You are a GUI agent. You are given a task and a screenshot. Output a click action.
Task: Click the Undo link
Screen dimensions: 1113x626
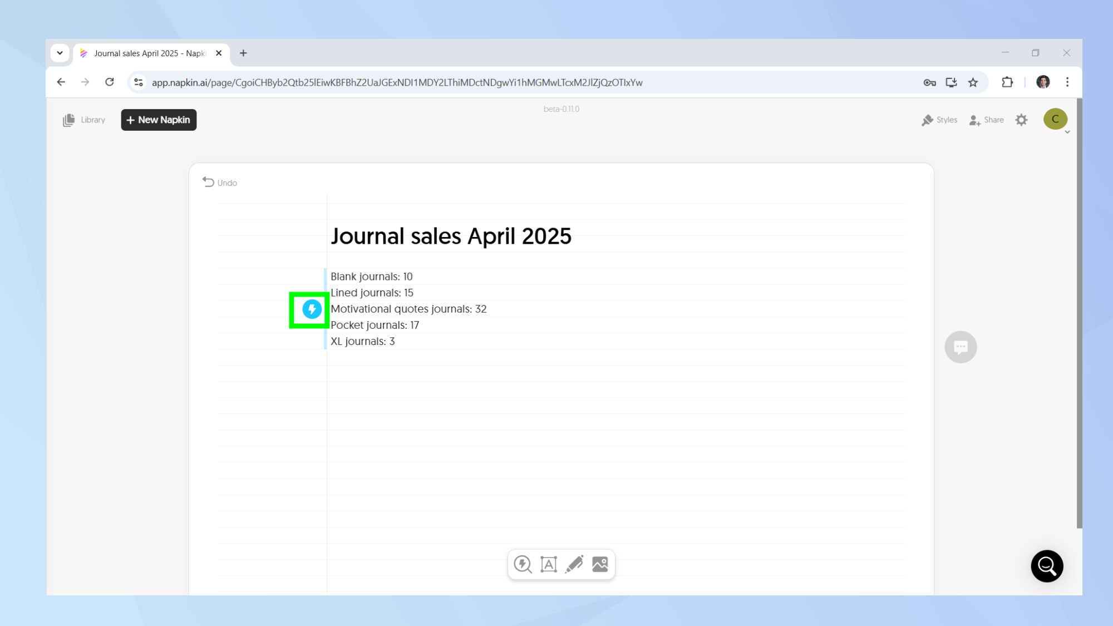point(220,183)
